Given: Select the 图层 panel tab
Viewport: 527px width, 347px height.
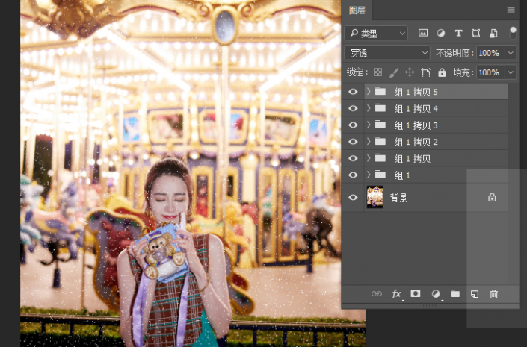Looking at the screenshot, I should pyautogui.click(x=357, y=10).
